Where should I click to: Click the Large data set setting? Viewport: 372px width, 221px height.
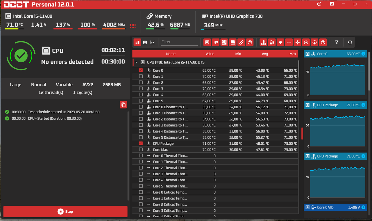[x=15, y=85]
